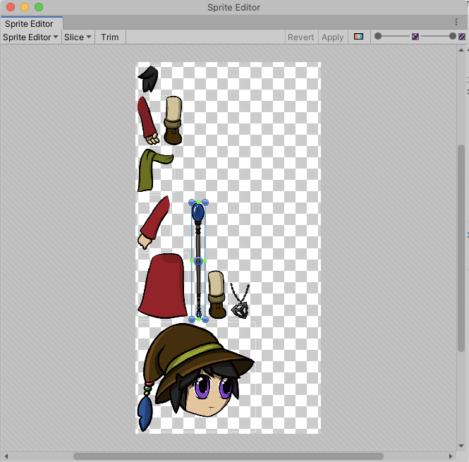Expand the Slice dropdown menu

point(78,37)
